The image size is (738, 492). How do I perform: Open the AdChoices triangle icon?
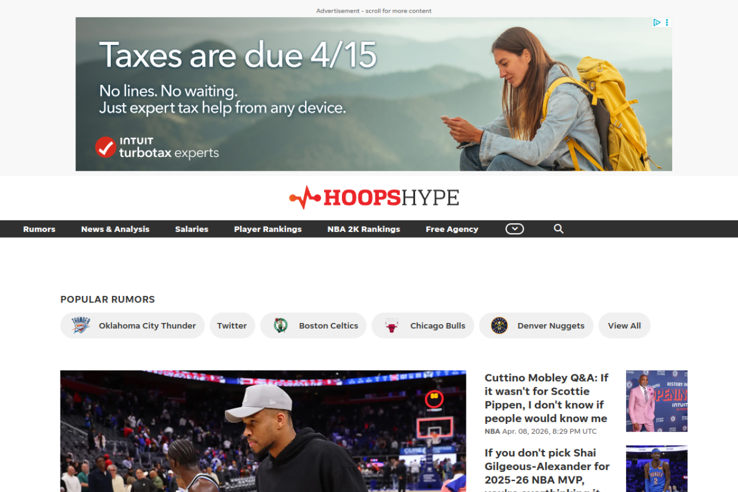pyautogui.click(x=657, y=22)
